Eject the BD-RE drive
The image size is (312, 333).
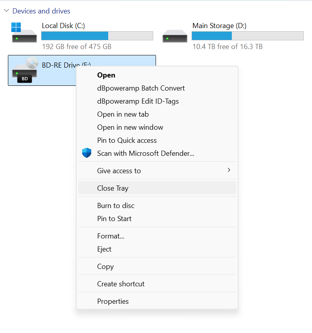tap(104, 249)
